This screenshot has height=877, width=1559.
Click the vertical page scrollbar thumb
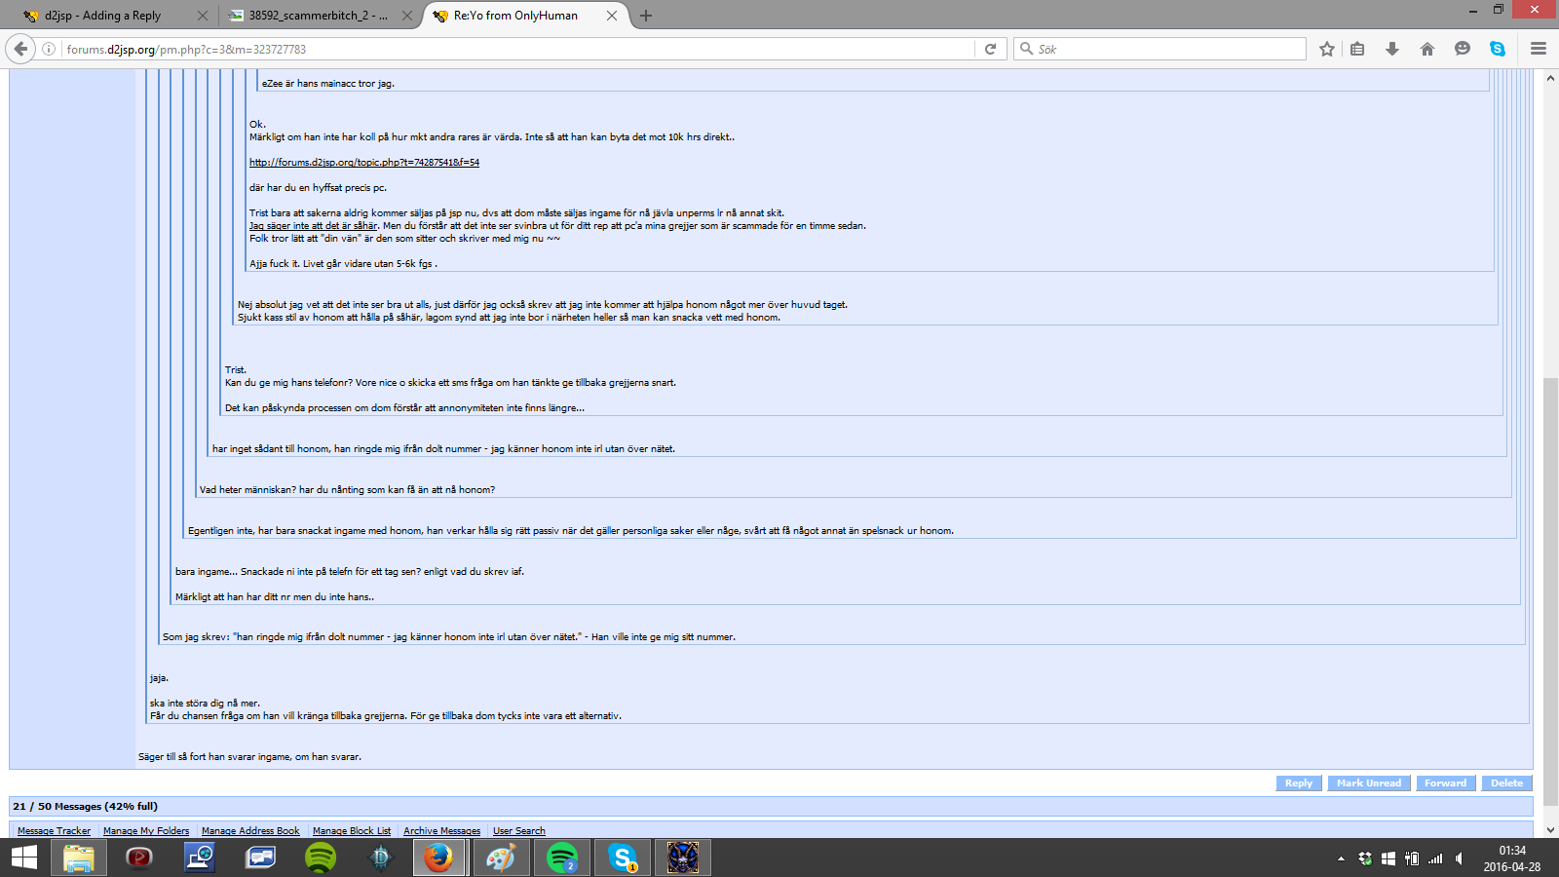pyautogui.click(x=1550, y=591)
